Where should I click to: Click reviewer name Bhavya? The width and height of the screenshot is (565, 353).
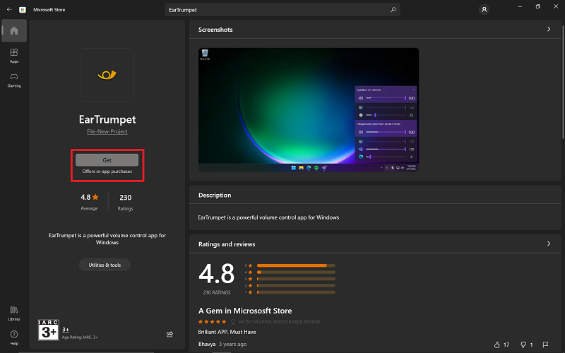[x=207, y=344]
